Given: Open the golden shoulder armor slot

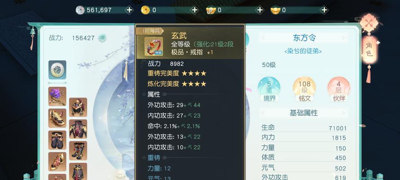Looking at the screenshot, I should pos(57,118).
